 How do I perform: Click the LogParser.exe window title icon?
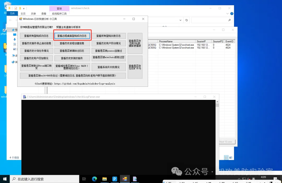(x=25, y=97)
